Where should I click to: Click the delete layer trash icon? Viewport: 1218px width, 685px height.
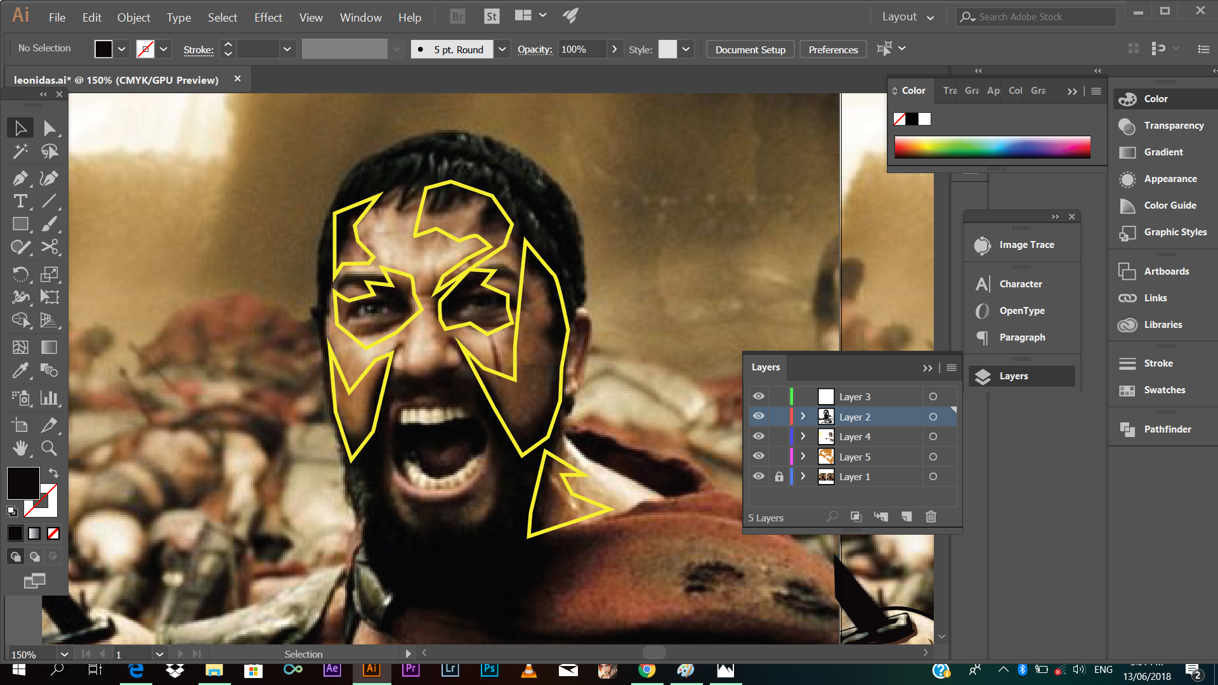(931, 517)
